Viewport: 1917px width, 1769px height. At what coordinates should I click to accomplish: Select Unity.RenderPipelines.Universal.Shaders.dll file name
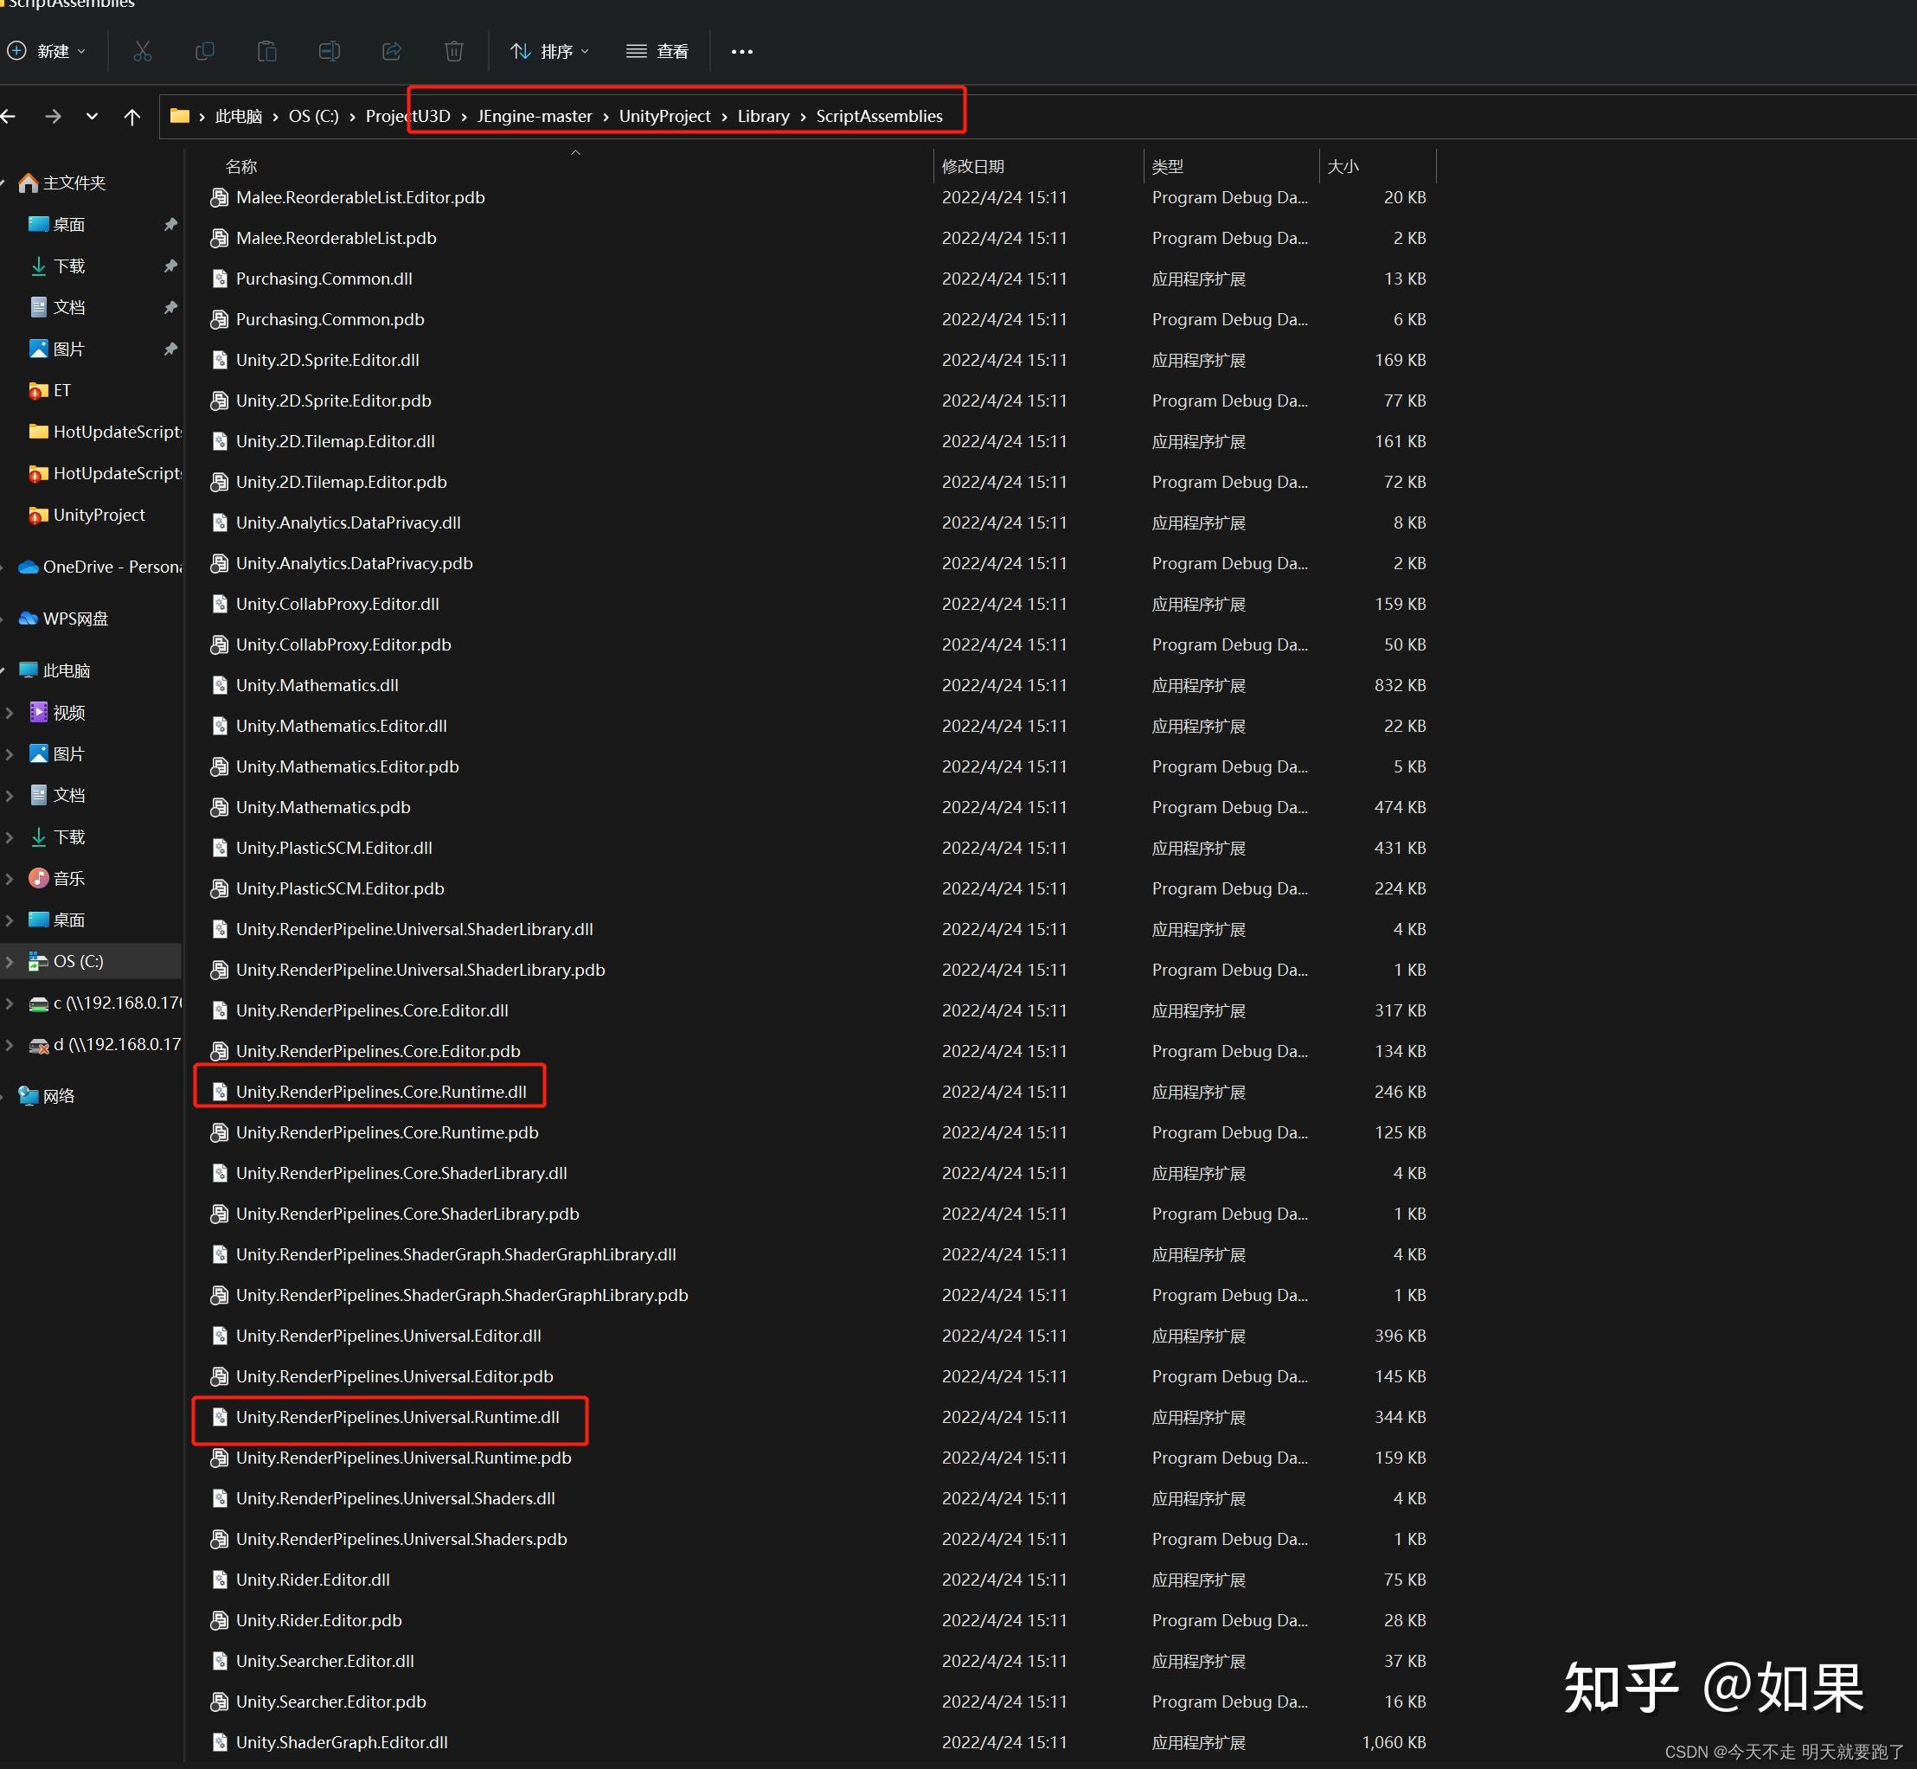[x=395, y=1498]
